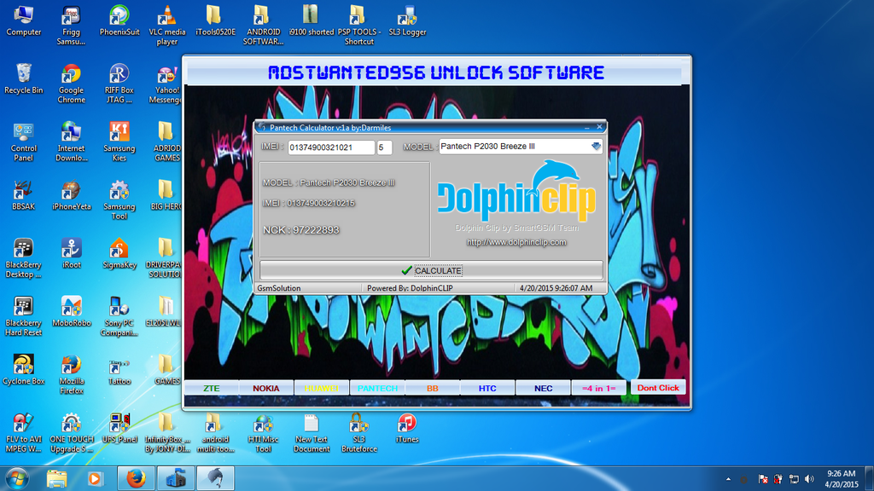Screen dimensions: 874x491
Task: Select the VLC media player desktop icon
Action: coord(167,25)
